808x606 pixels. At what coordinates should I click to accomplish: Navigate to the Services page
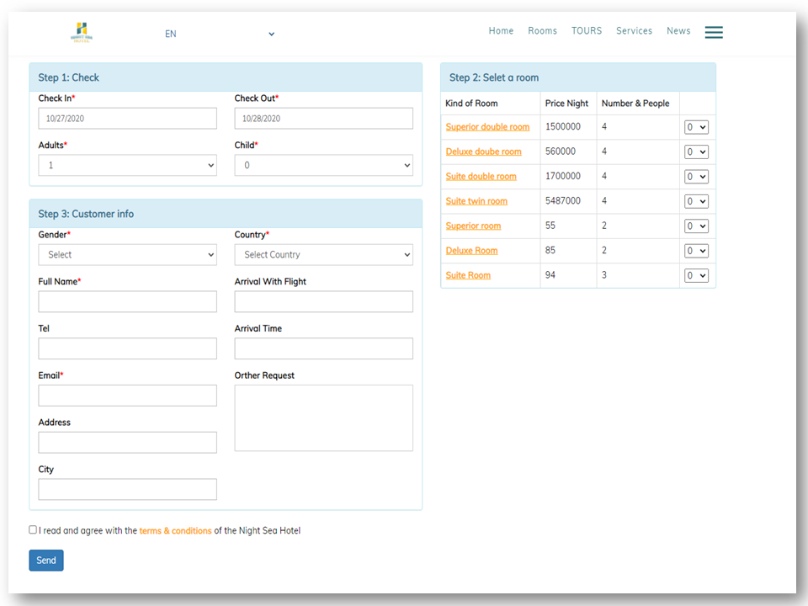pyautogui.click(x=634, y=31)
